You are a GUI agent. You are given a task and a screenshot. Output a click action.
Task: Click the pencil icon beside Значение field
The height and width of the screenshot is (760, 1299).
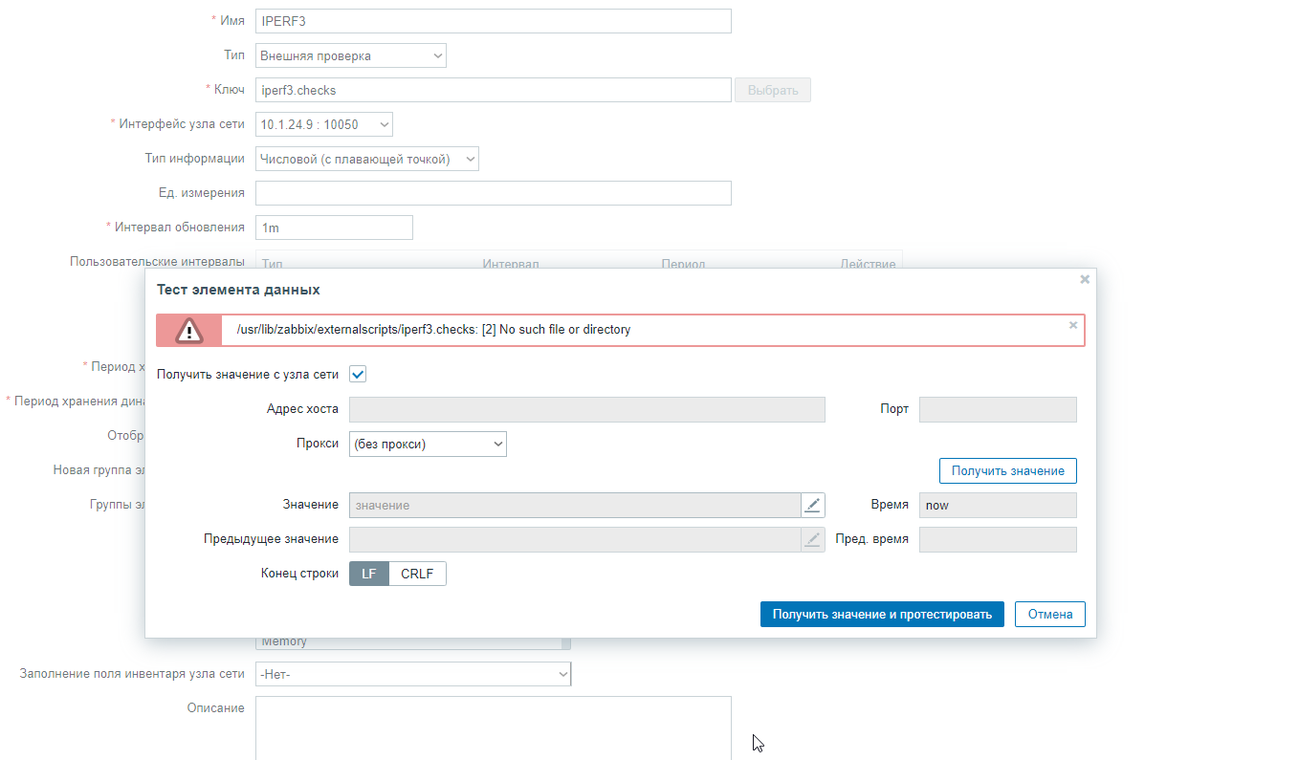coord(812,505)
